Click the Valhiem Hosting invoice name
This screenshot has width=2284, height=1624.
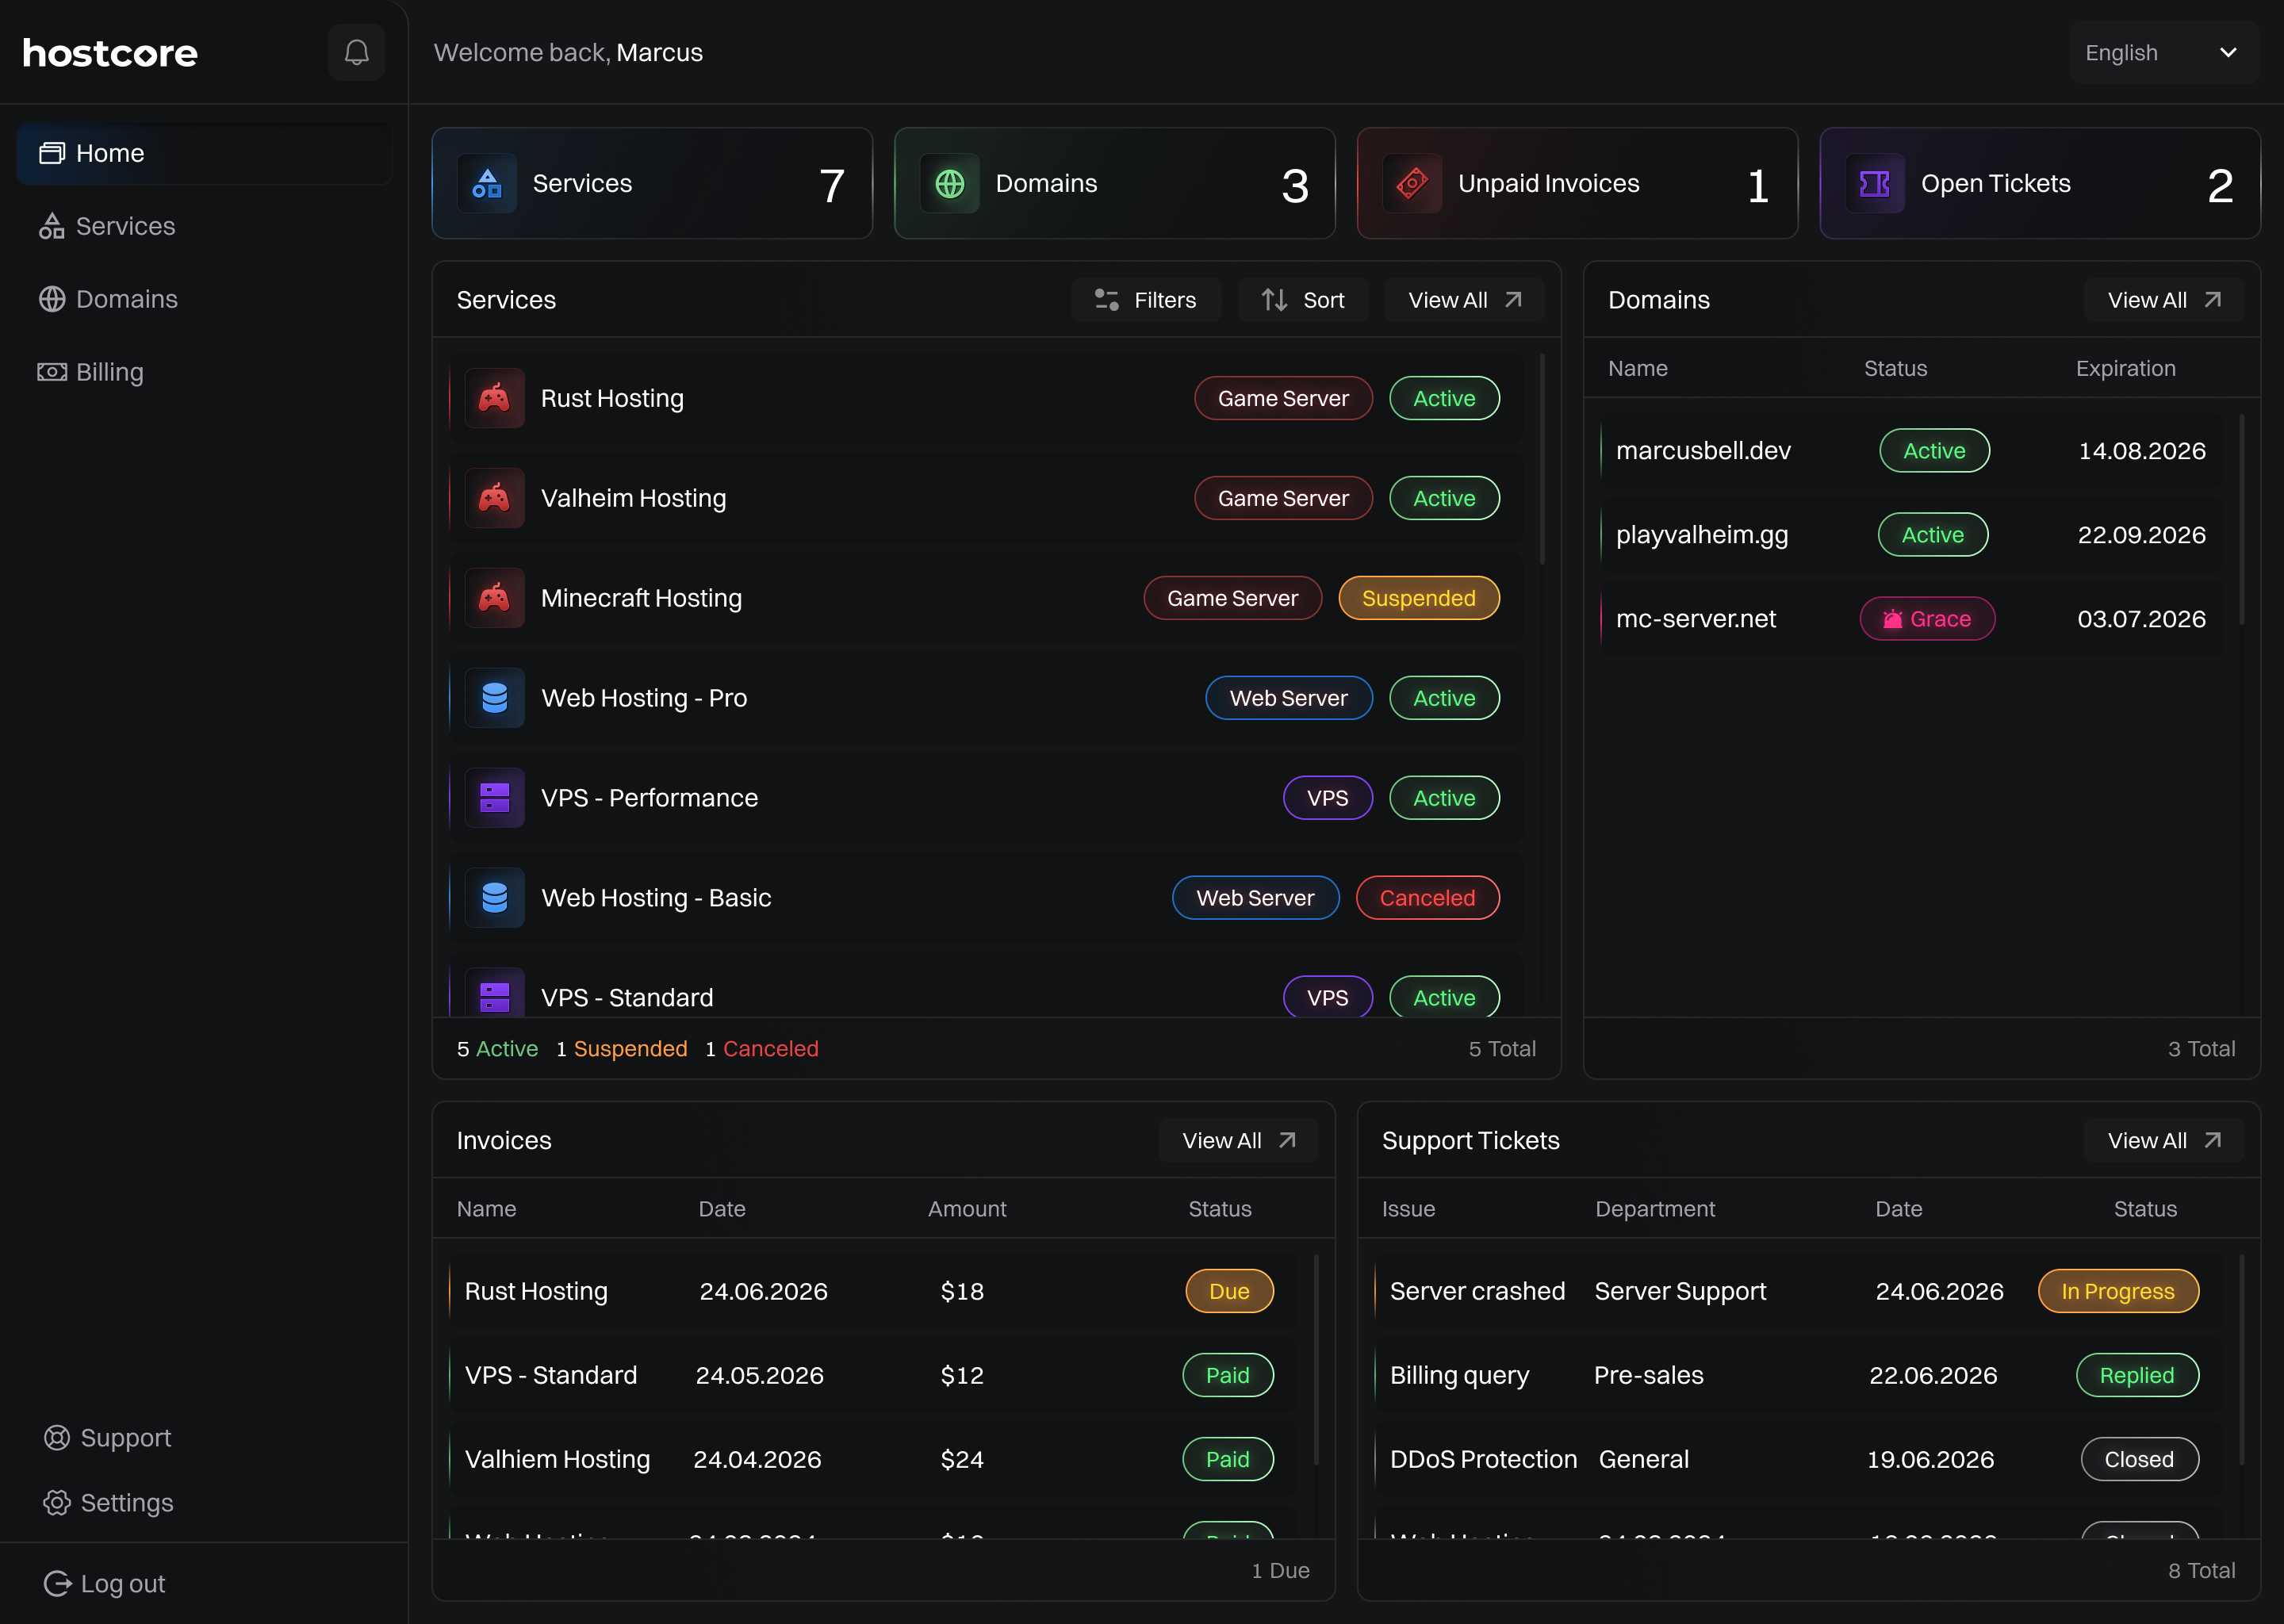pyautogui.click(x=557, y=1459)
